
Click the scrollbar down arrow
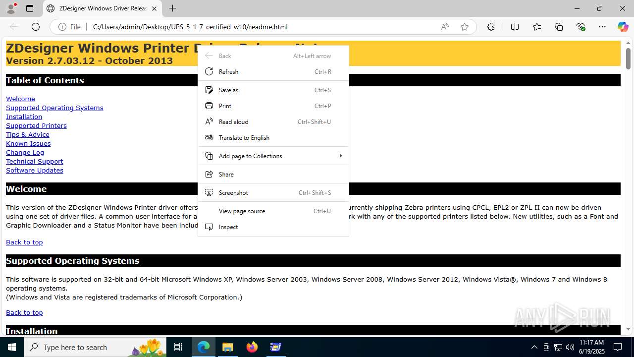click(628, 329)
